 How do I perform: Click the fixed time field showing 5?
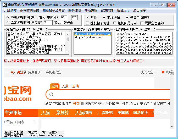[48, 22]
